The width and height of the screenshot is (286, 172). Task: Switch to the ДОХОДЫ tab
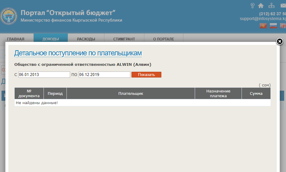pyautogui.click(x=51, y=39)
